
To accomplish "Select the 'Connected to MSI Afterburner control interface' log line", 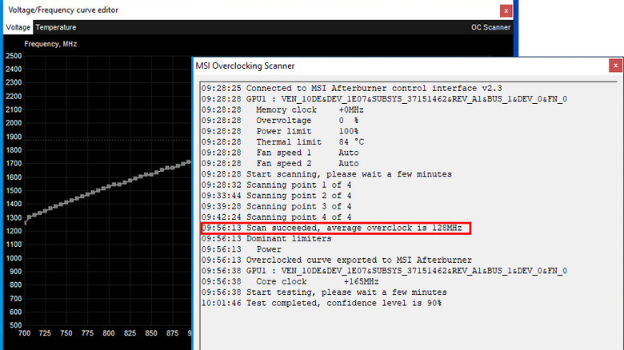I will pyautogui.click(x=352, y=88).
